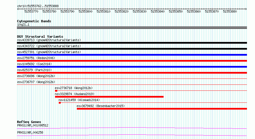Open the RefSeq Genes track heading
255x139 pixels.
pyautogui.click(x=29, y=122)
